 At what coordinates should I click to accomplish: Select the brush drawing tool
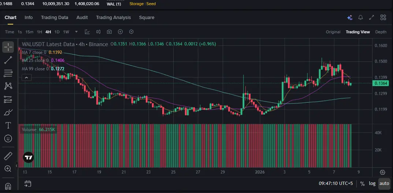click(x=8, y=112)
